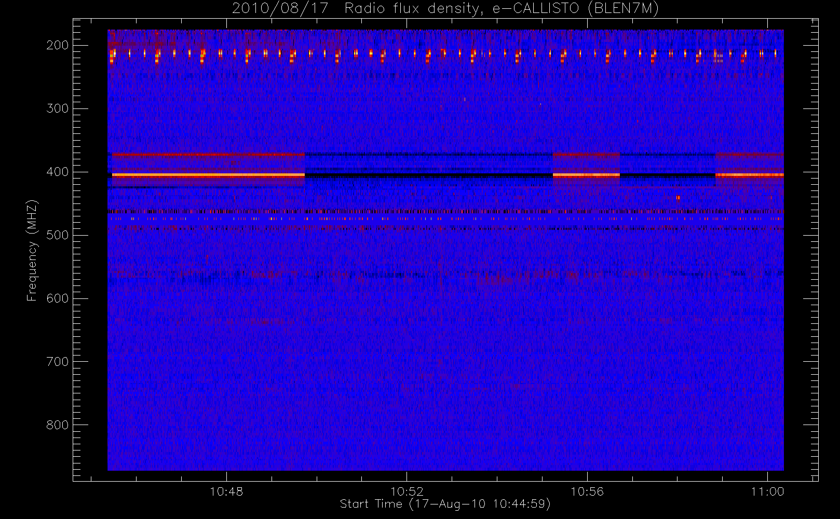
Task: Click the 300 frequency tick label
Action: click(x=57, y=108)
